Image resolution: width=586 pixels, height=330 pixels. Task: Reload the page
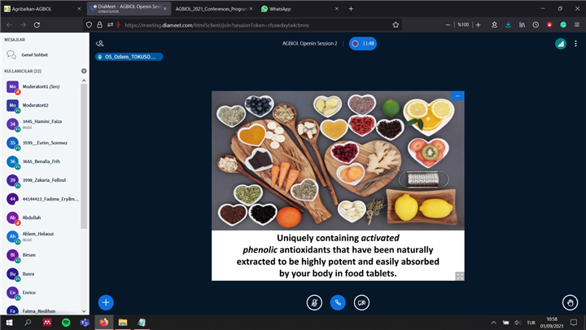pyautogui.click(x=37, y=25)
